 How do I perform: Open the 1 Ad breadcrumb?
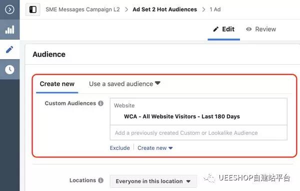(x=215, y=10)
